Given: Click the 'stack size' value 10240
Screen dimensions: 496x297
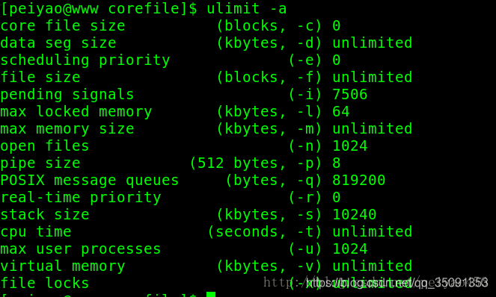Looking at the screenshot, I should tap(355, 215).
